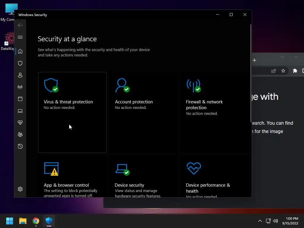Open the Windows Start menu

(x=9, y=221)
